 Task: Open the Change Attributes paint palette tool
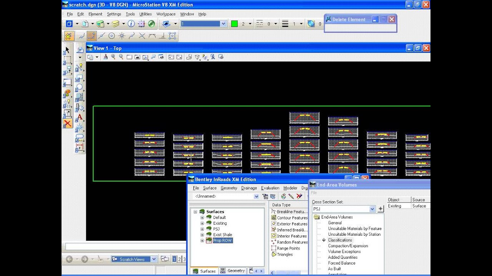coord(67,93)
